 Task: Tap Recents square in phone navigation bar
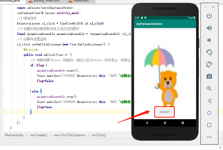pos(183,123)
